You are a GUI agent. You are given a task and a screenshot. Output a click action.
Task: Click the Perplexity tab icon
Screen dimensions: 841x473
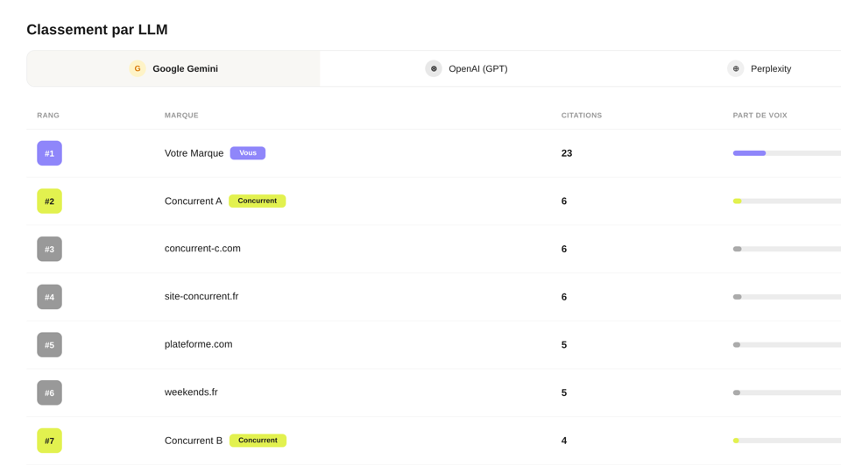point(735,68)
